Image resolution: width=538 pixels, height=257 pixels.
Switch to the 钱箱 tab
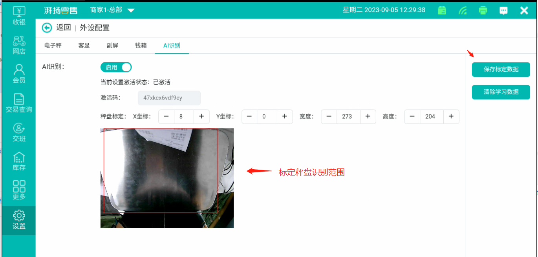pyautogui.click(x=141, y=45)
